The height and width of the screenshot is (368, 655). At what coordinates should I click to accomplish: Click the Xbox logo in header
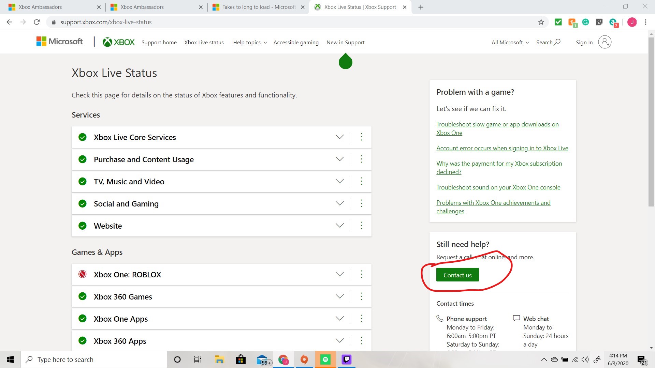click(119, 42)
